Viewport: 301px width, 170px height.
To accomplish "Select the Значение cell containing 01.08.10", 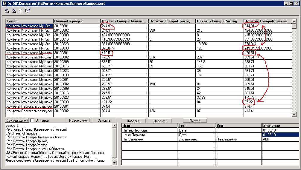I will (280, 130).
